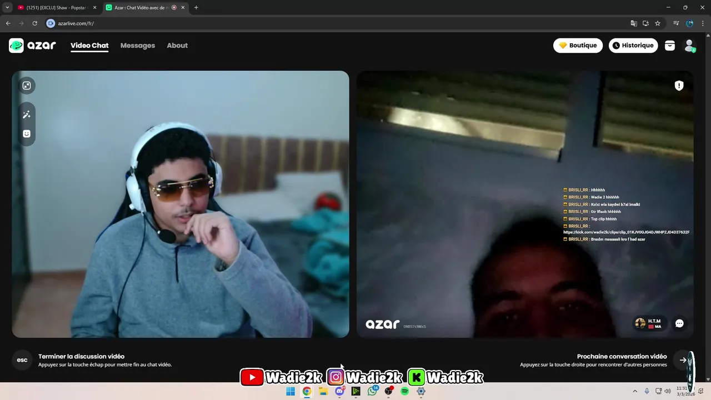Viewport: 711px width, 400px height.
Task: Click the next conversation arrow button
Action: click(x=683, y=360)
